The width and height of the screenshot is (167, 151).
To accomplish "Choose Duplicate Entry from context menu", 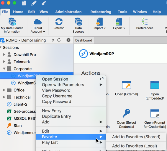I will pos(71,116).
